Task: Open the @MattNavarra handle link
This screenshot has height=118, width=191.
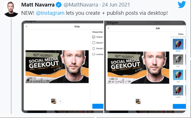Action: point(81,5)
